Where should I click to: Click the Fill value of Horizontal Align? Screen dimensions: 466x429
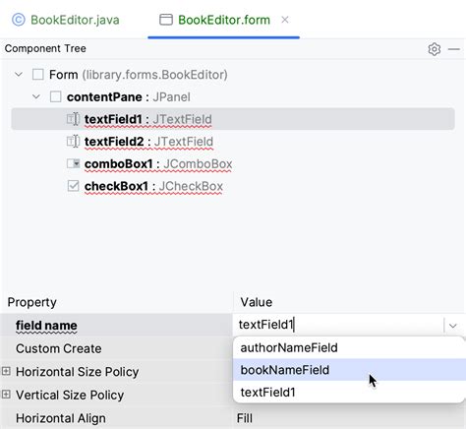[x=245, y=418]
